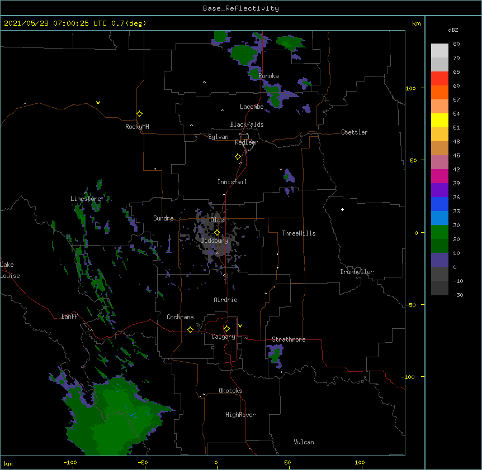Select the HighRiver label
The width and height of the screenshot is (482, 470).
pos(240,415)
